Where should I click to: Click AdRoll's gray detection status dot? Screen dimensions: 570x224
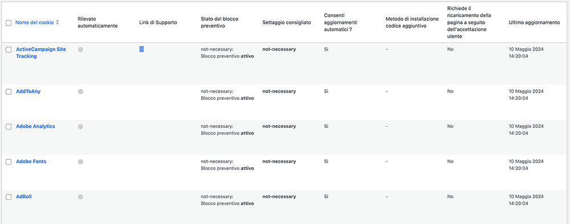(x=80, y=197)
